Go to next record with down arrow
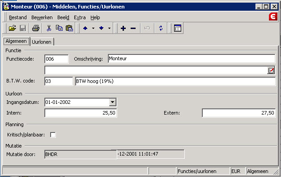 pos(102,28)
